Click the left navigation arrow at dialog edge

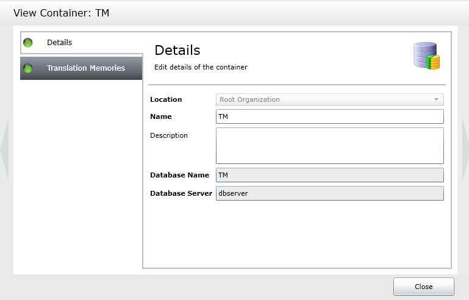click(x=4, y=149)
